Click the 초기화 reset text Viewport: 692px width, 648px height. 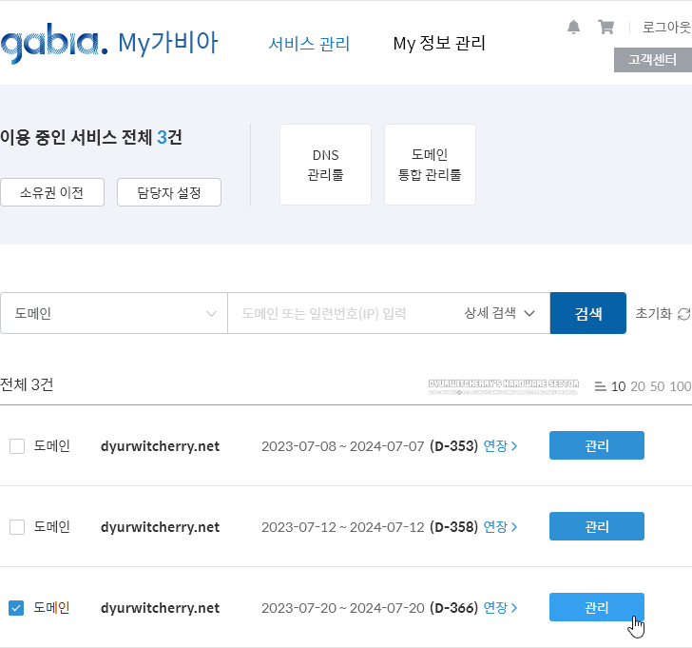tap(653, 314)
